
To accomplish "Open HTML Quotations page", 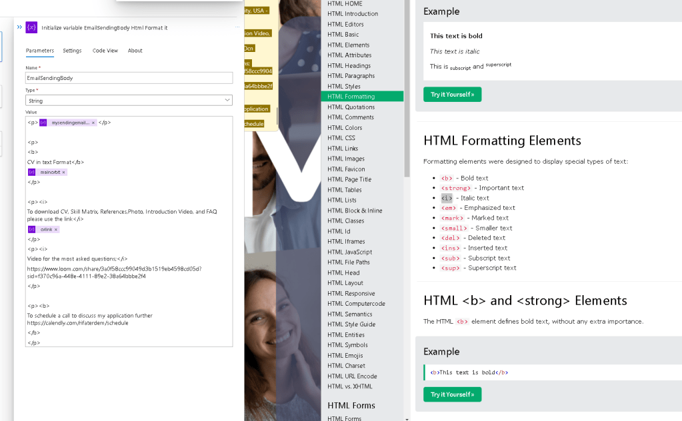I will [x=351, y=107].
